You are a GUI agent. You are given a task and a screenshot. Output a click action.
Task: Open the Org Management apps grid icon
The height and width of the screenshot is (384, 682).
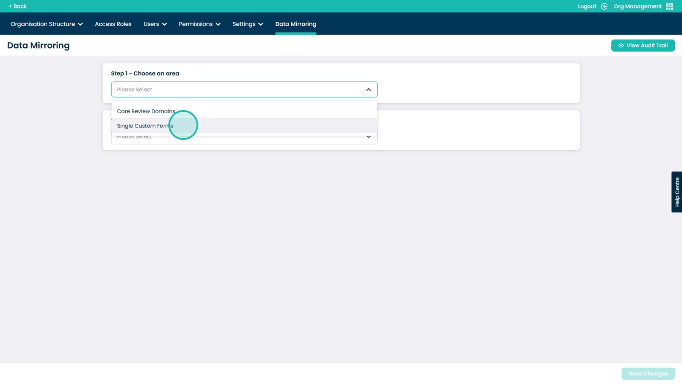670,6
